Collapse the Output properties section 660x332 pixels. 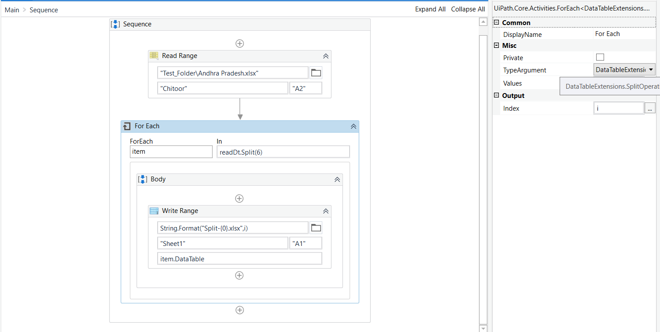496,95
